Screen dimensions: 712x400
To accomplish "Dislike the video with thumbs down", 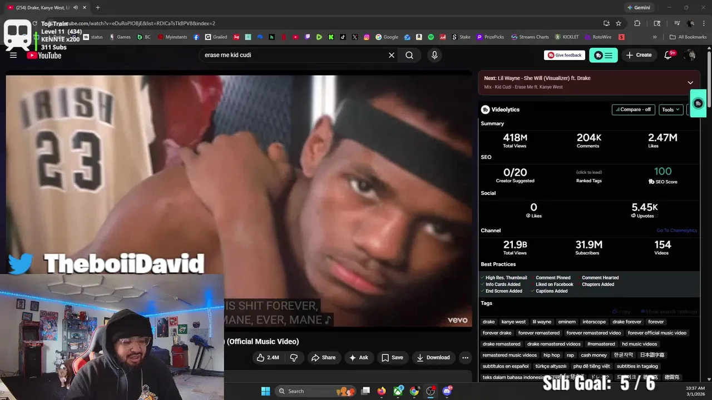I will click(x=294, y=357).
